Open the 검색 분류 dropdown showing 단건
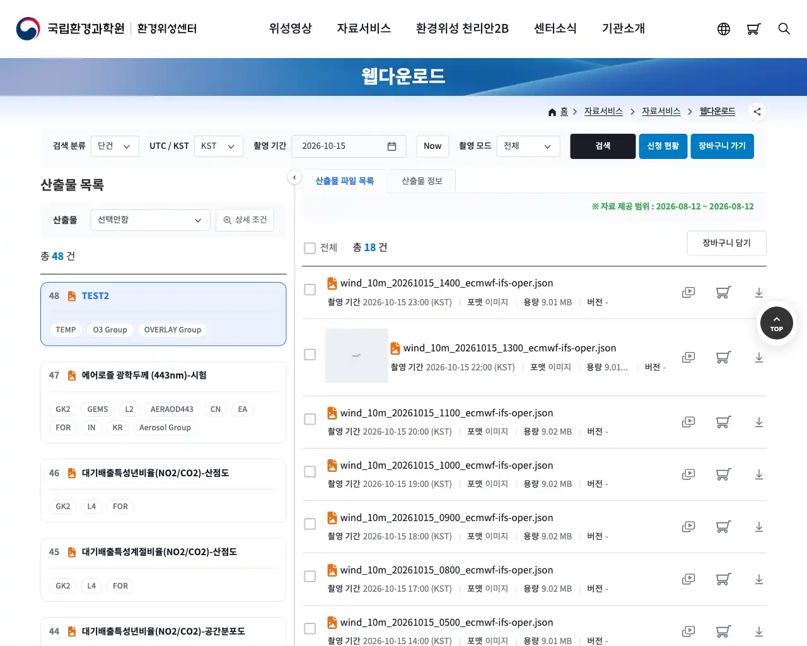Image resolution: width=807 pixels, height=646 pixels. pyautogui.click(x=115, y=146)
